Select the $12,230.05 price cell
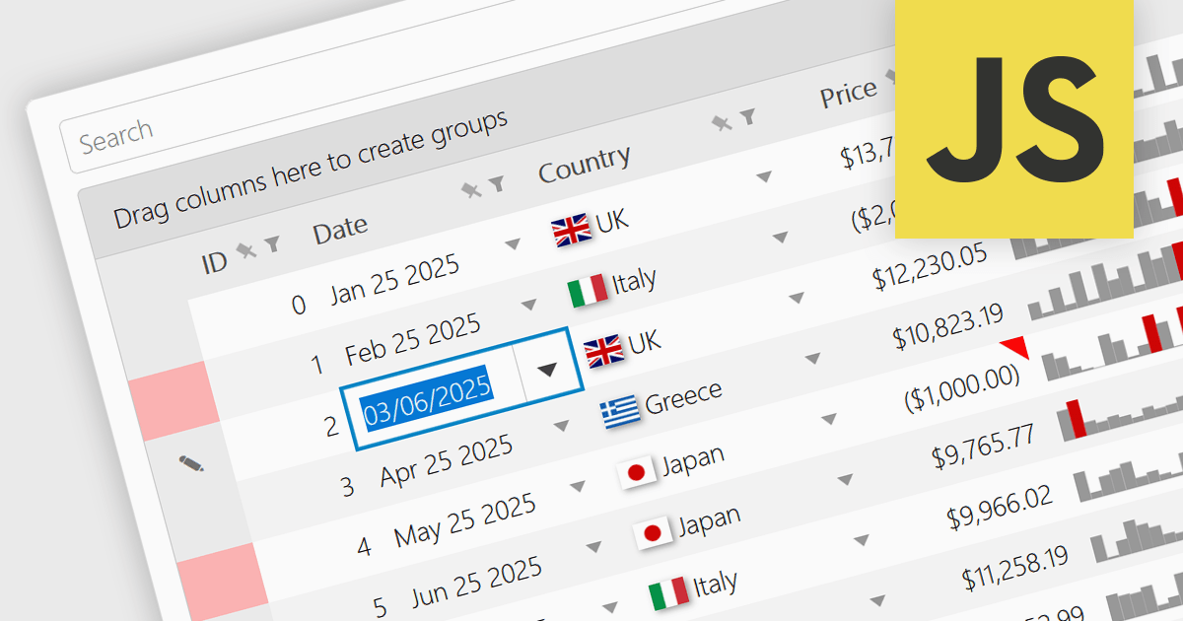 (930, 267)
